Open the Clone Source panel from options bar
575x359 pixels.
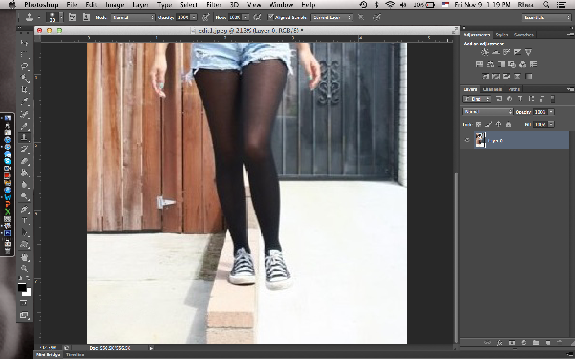pyautogui.click(x=86, y=18)
